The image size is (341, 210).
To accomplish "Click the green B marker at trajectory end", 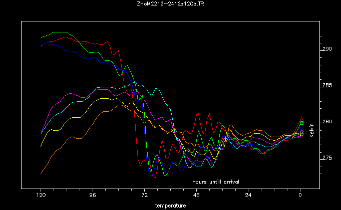I will (301, 123).
